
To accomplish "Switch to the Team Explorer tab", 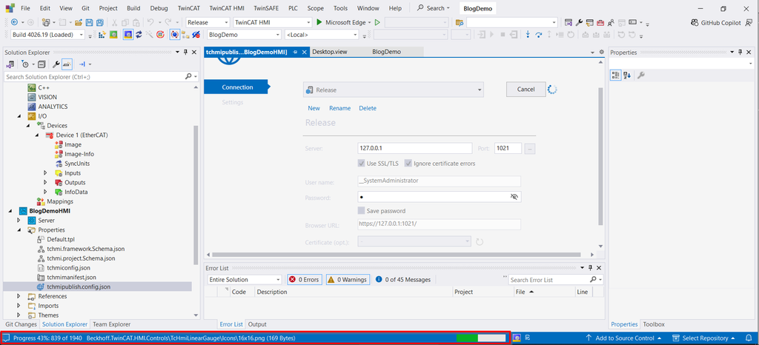I will (x=111, y=324).
